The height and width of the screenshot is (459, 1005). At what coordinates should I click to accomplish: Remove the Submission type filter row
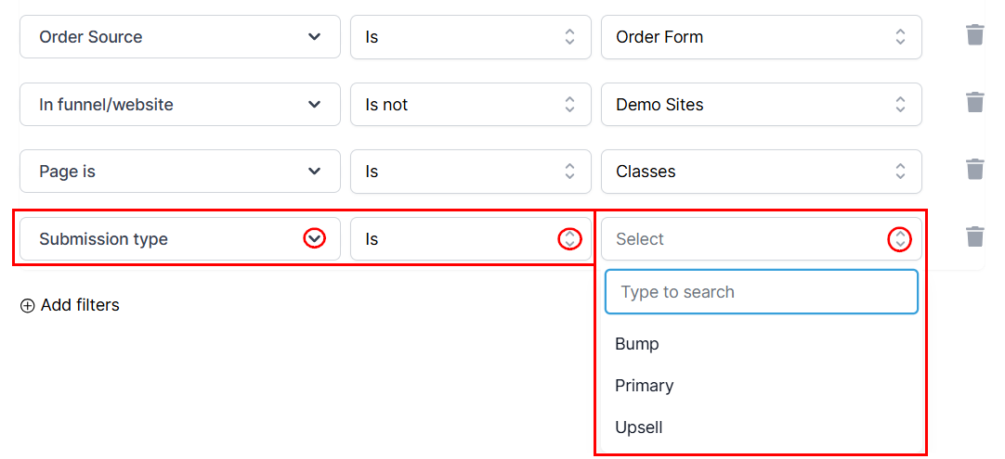coord(974,237)
